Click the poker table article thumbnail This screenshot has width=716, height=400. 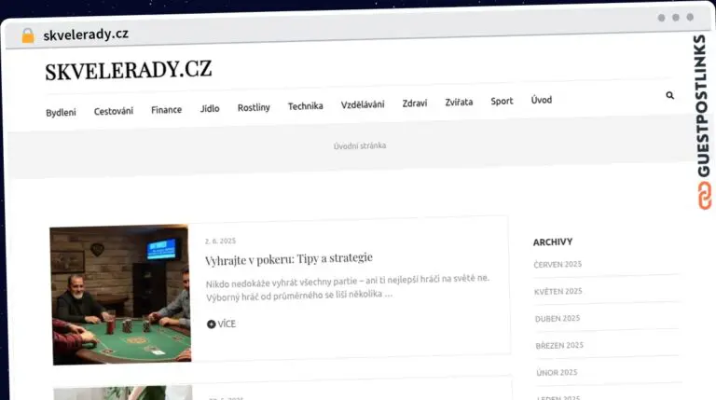tap(120, 295)
